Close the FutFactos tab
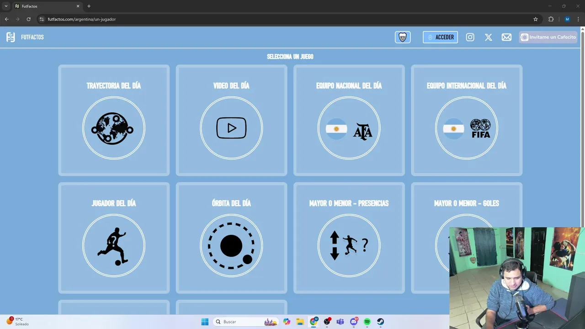585x329 pixels. coord(78,6)
